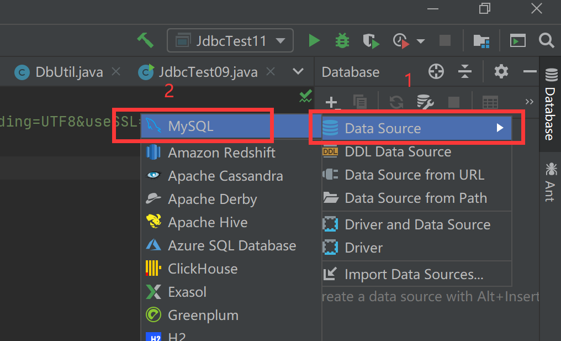Select Exasol
The image size is (561, 341).
tap(231, 292)
